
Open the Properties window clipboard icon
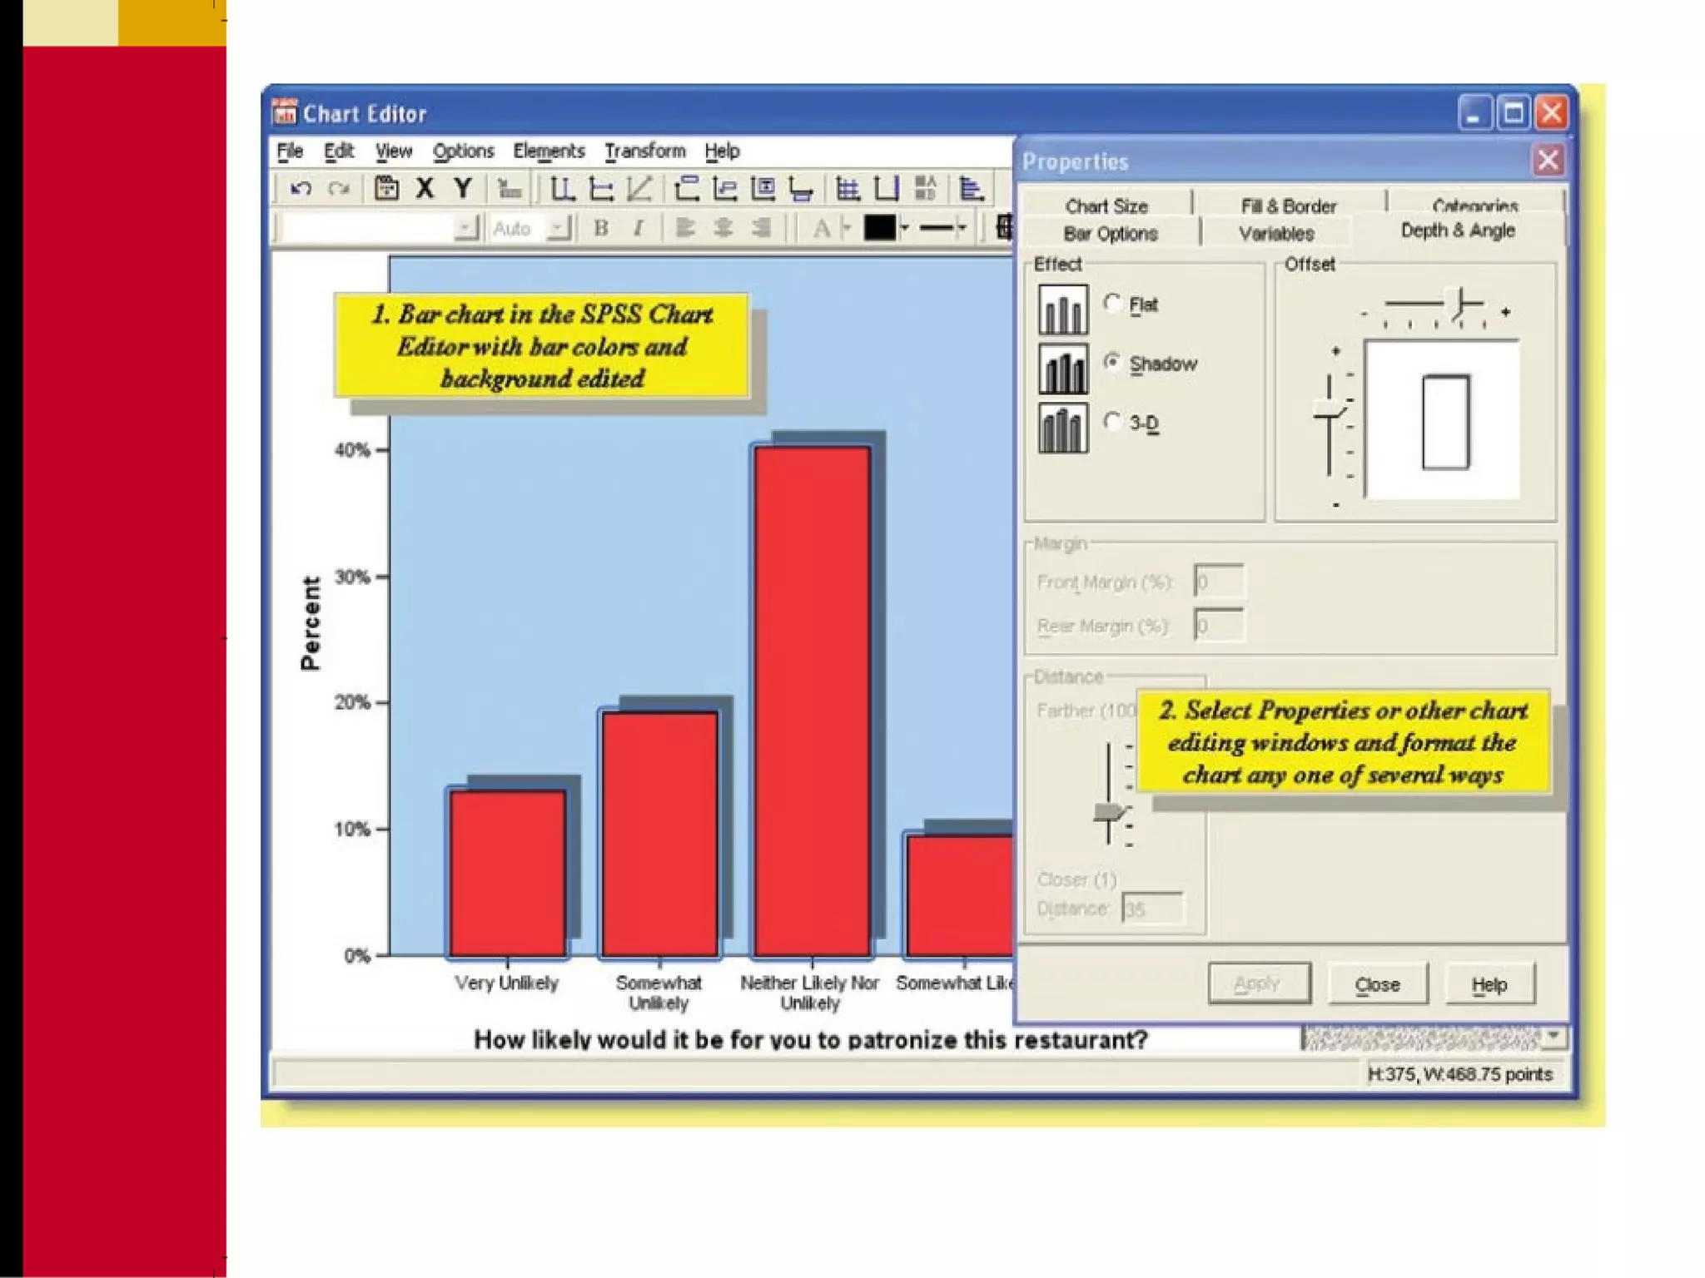click(385, 189)
